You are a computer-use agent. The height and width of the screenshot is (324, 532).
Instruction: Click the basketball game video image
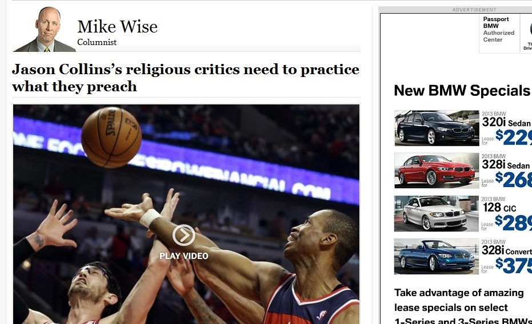coord(186,214)
